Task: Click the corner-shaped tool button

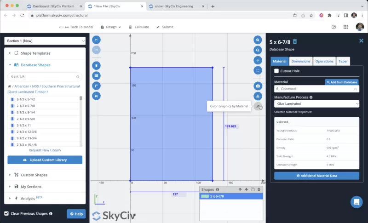Action: tap(96, 86)
